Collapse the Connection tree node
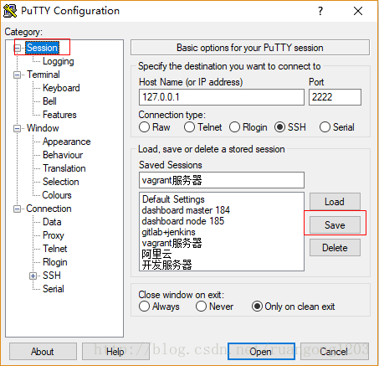Image resolution: width=379 pixels, height=366 pixels. (18, 209)
